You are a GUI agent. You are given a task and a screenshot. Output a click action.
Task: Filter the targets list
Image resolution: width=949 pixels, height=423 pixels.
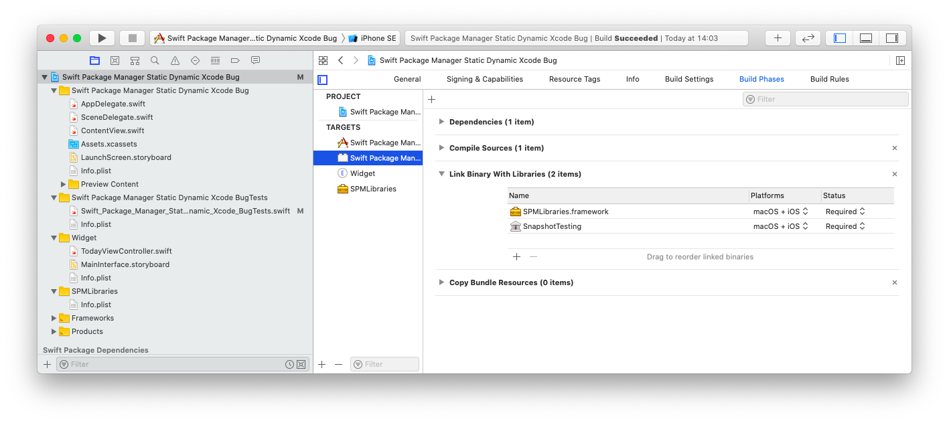tap(384, 364)
